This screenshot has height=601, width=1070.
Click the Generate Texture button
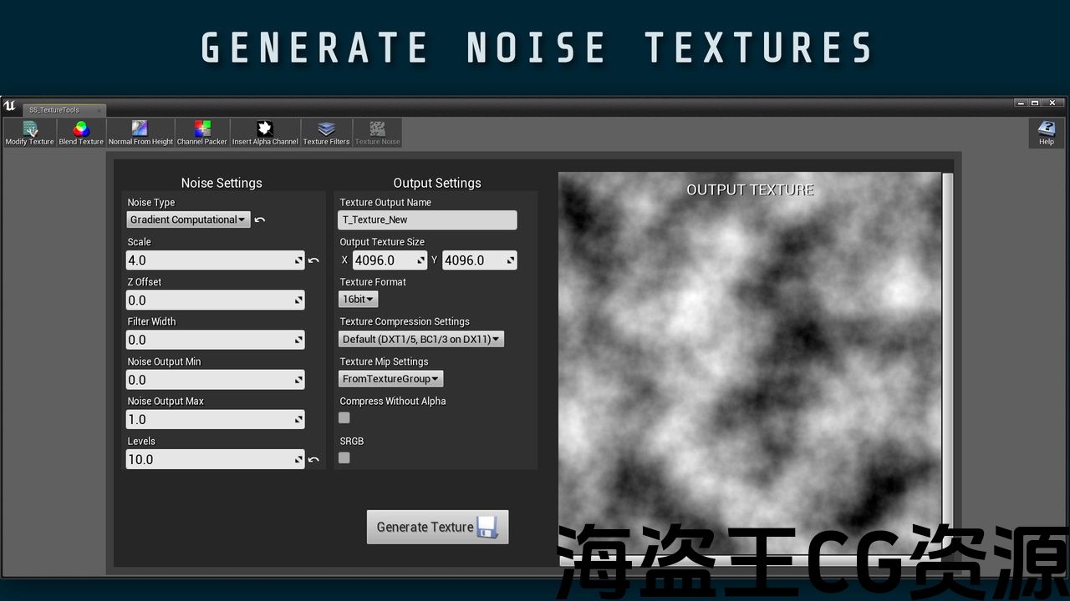pos(437,527)
